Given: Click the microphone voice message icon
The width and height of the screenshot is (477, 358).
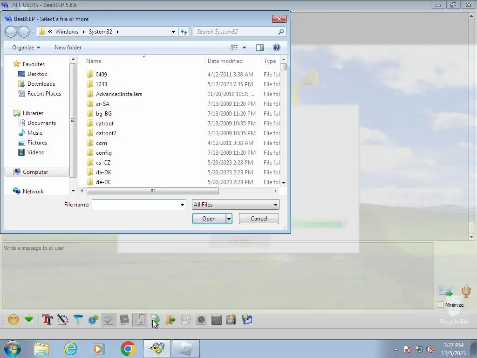Looking at the screenshot, I should (466, 291).
